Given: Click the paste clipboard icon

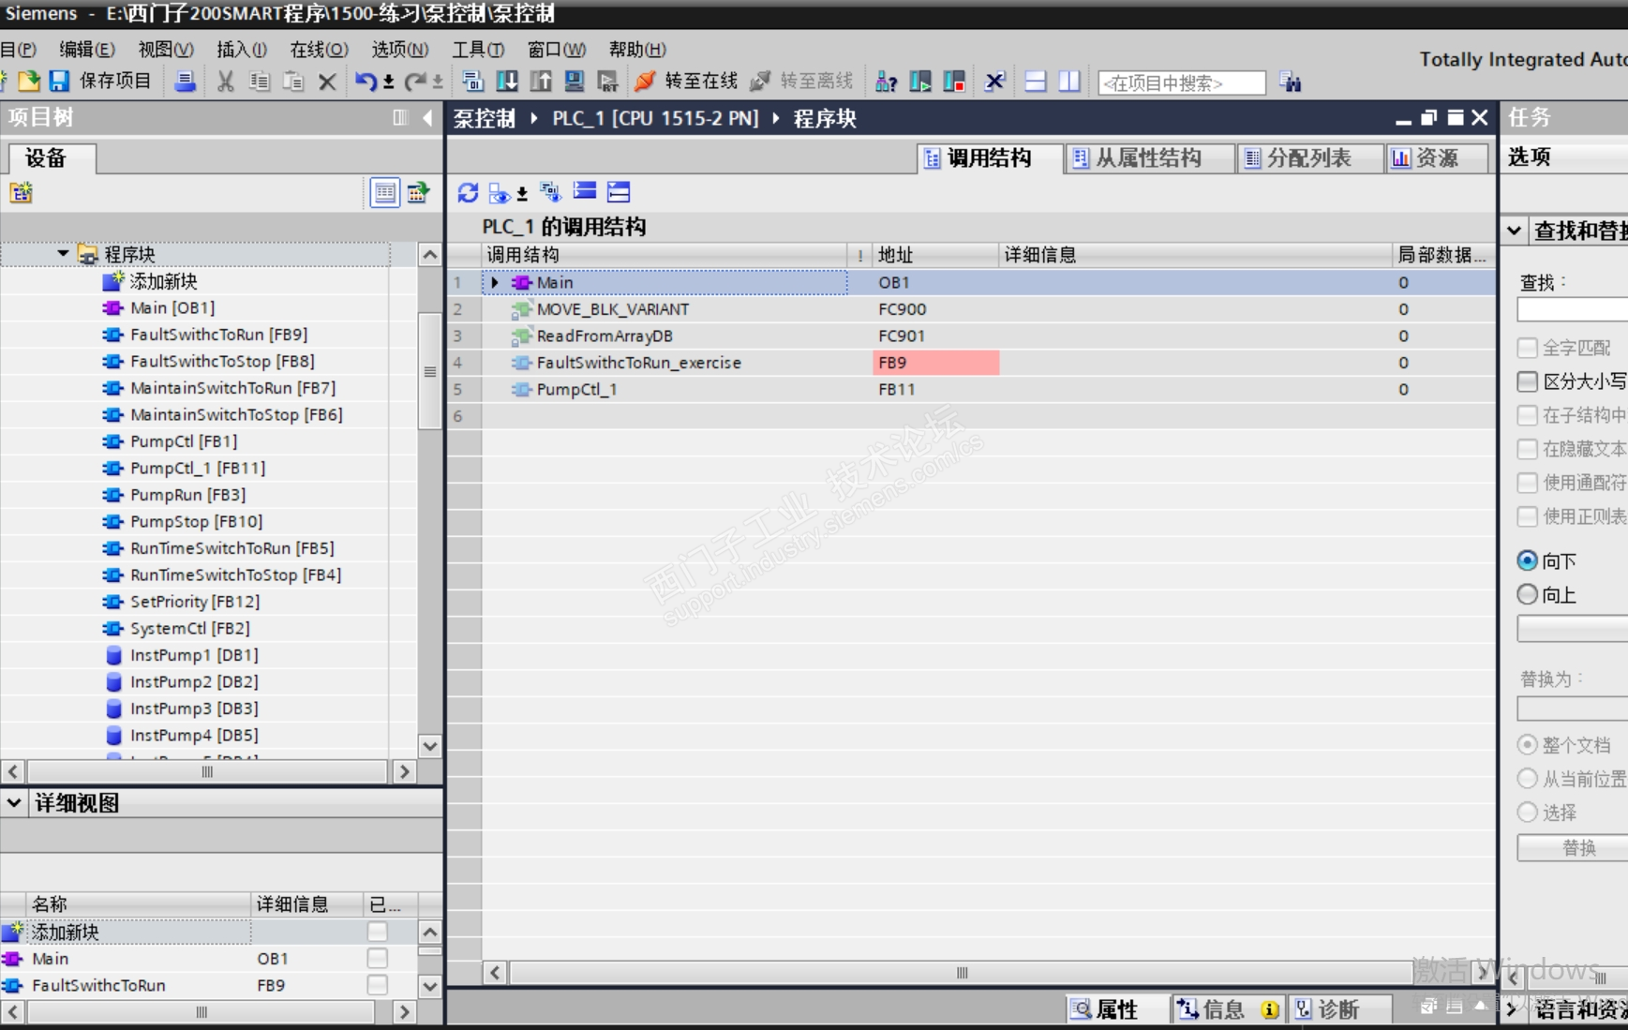Looking at the screenshot, I should click(x=293, y=82).
